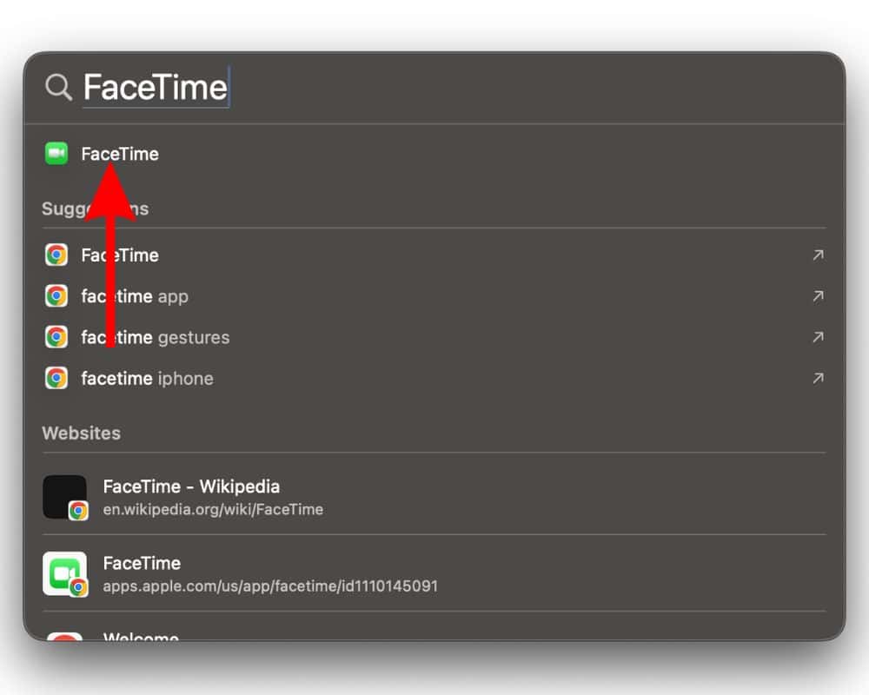This screenshot has height=695, width=869.
Task: Select the FaceTime top hit result label
Action: coord(120,154)
